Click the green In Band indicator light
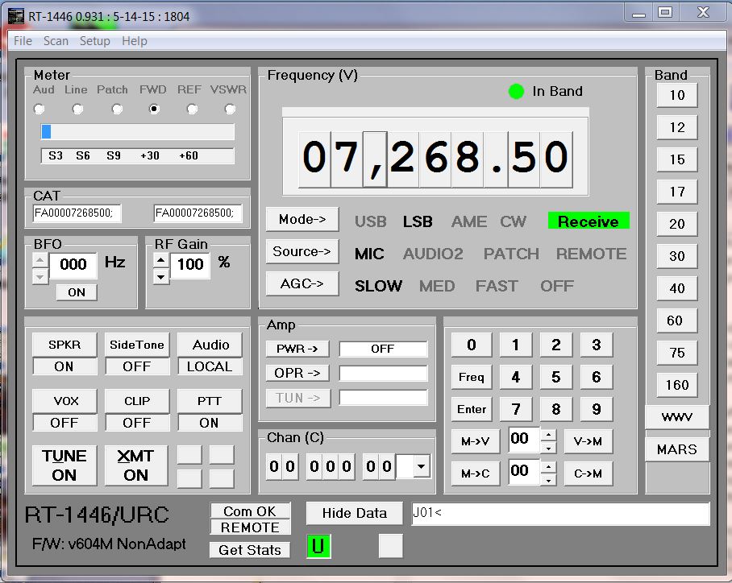732x583 pixels. pyautogui.click(x=517, y=92)
